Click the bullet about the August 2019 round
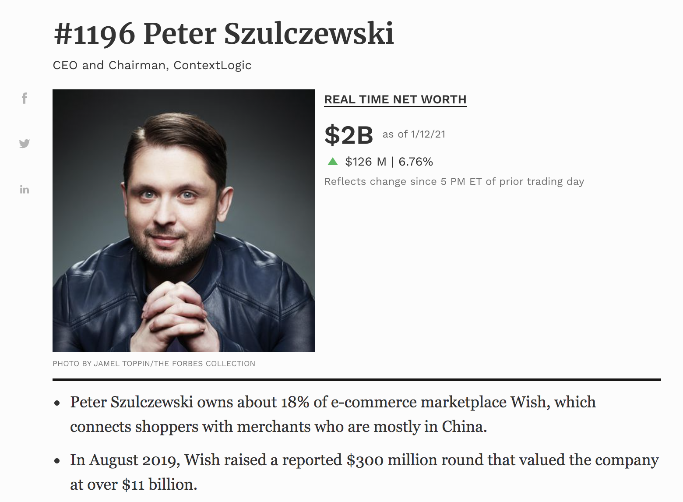 (364, 472)
